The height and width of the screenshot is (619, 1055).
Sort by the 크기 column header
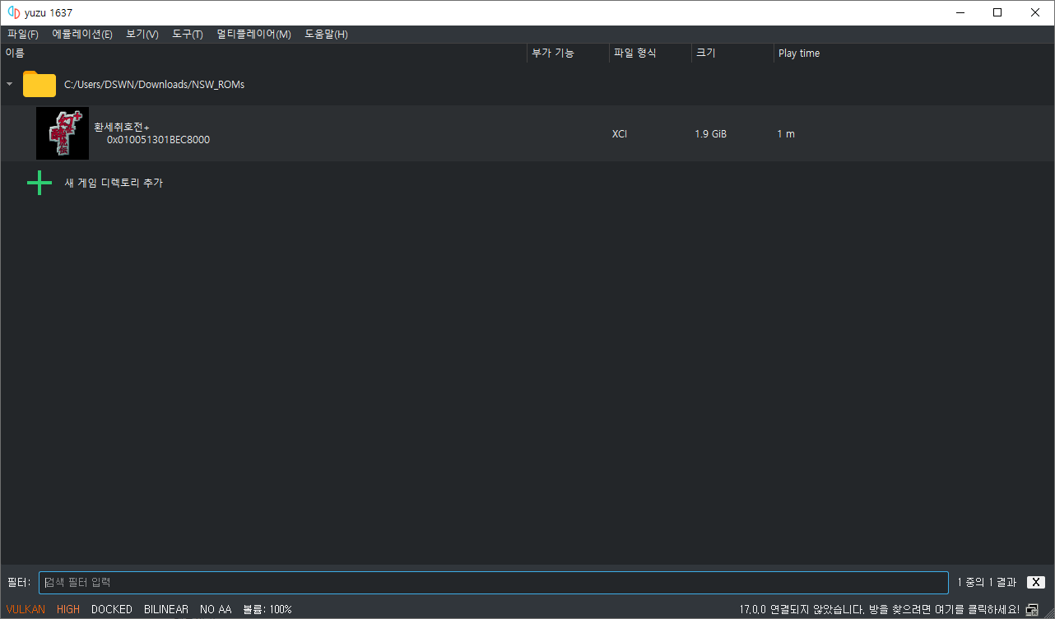[732, 53]
